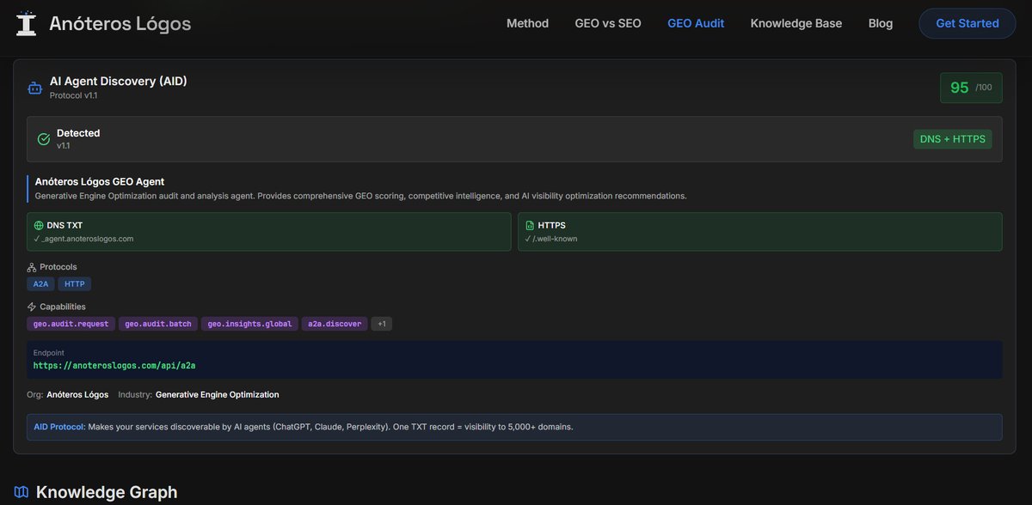Click the Protocol v1.1 subtitle

73,95
